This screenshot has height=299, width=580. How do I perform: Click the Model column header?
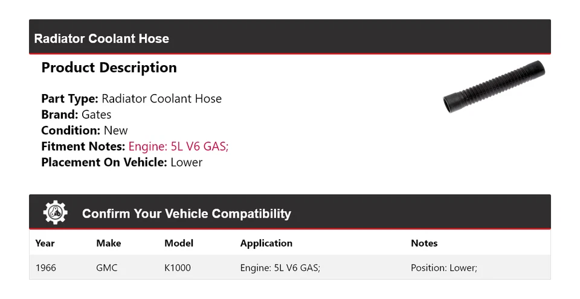(x=179, y=244)
